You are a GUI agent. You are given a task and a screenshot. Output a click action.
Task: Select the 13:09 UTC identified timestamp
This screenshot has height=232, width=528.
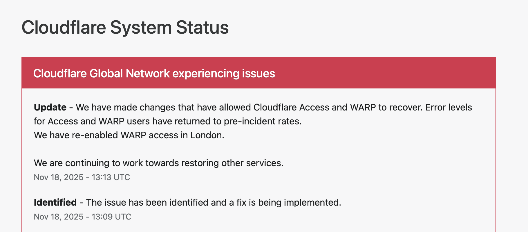point(82,217)
